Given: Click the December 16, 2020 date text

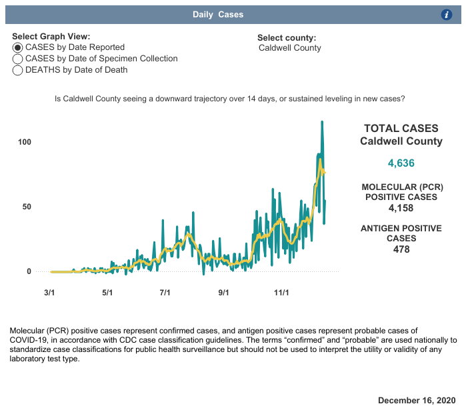Looking at the screenshot, I should click(x=417, y=400).
